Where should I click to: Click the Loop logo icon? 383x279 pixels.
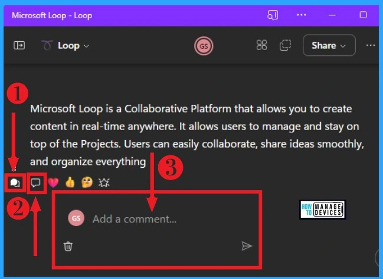(x=47, y=45)
